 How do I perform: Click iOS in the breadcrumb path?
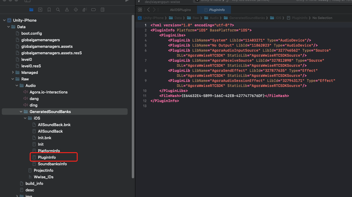[x=278, y=18]
